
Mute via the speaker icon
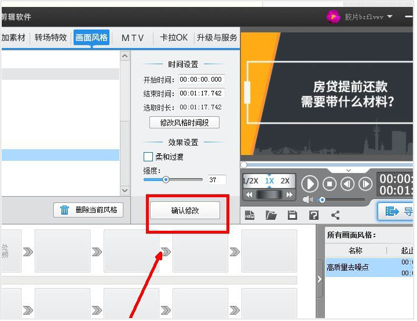[x=308, y=200]
